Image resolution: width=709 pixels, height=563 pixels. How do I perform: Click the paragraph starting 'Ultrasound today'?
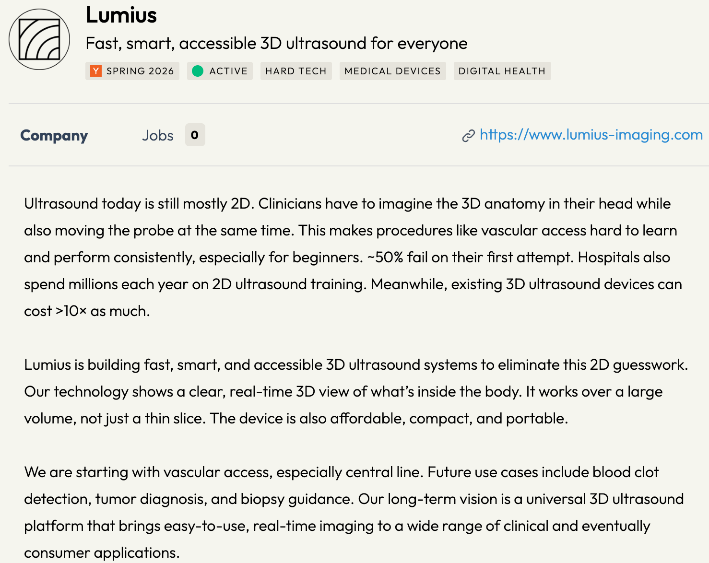click(356, 258)
